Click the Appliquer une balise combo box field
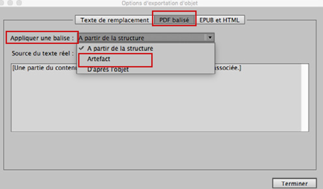Viewport: 323px width, 189px height. tap(146, 38)
